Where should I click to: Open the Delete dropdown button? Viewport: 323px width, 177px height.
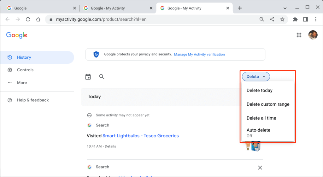coord(256,77)
